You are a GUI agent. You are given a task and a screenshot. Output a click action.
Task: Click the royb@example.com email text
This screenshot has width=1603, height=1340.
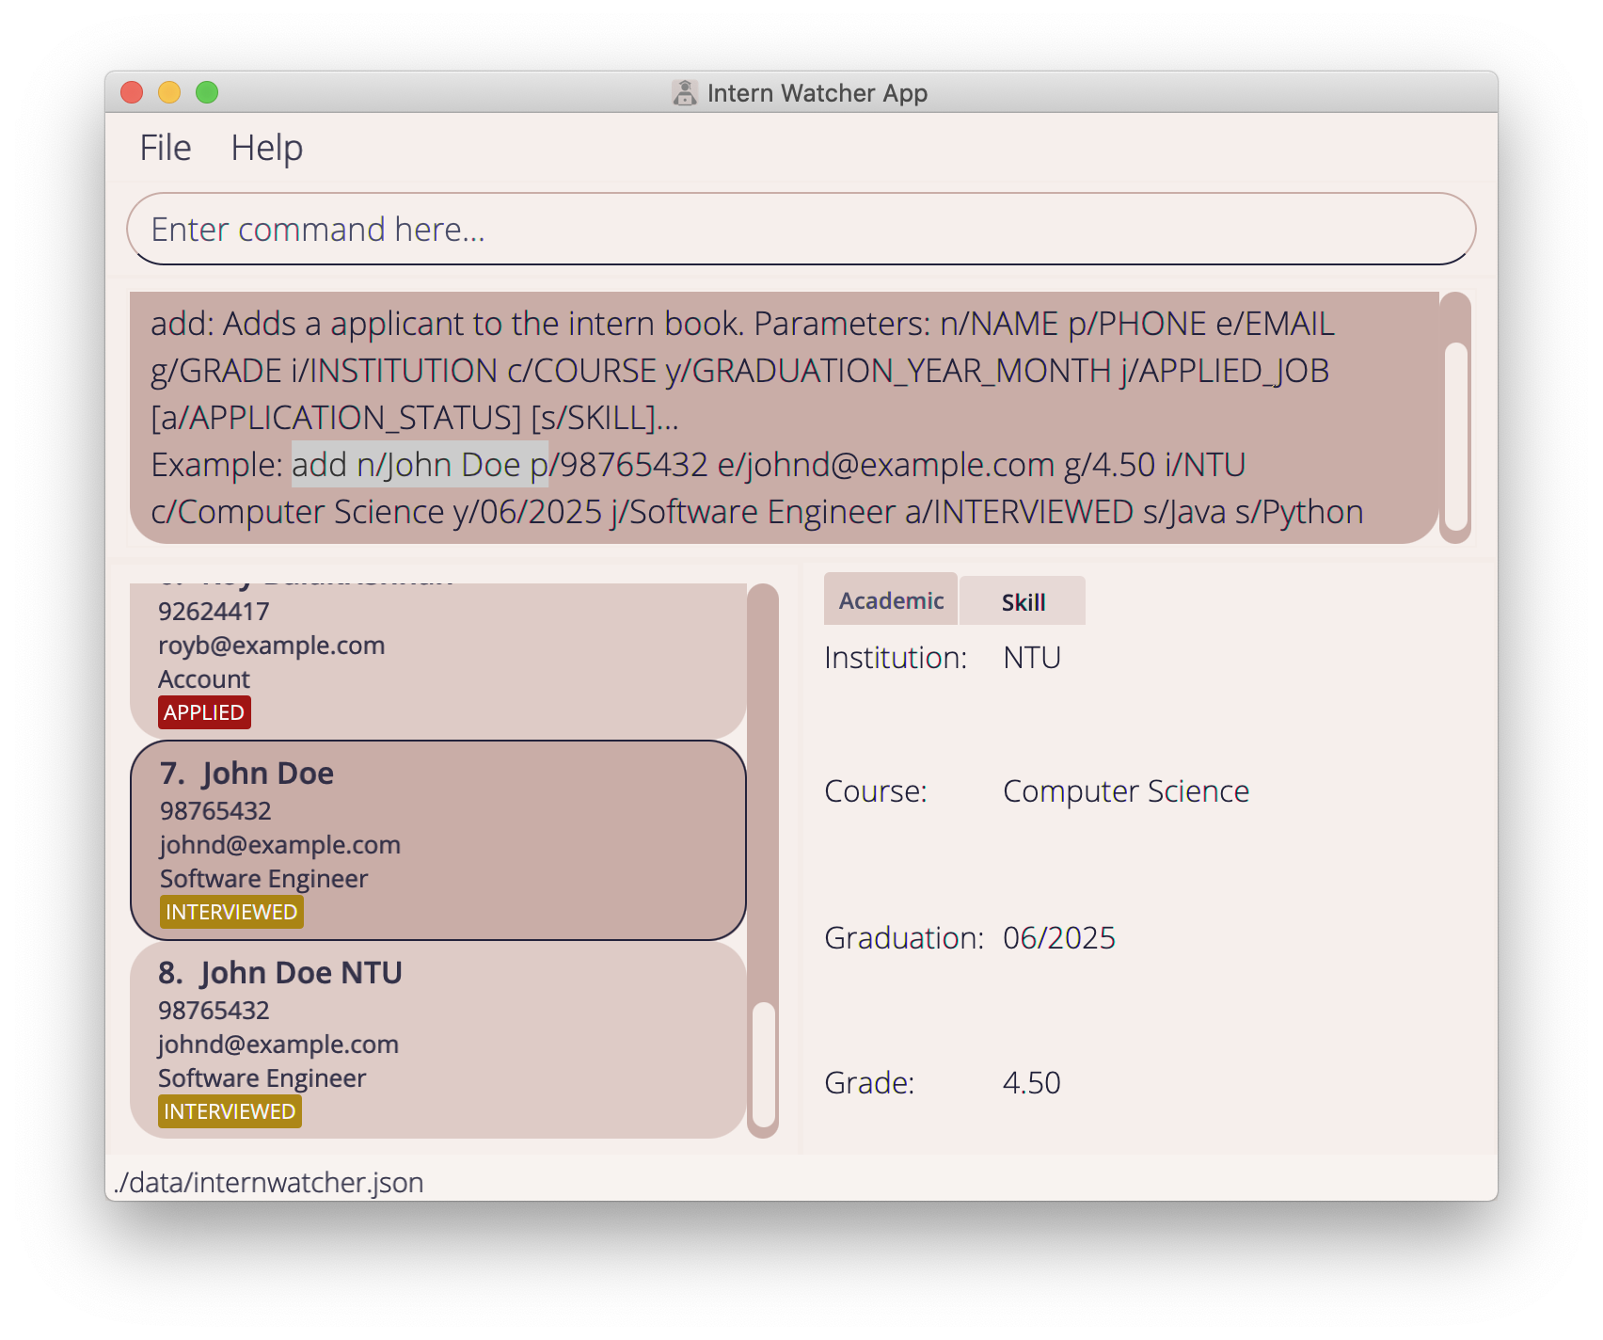pyautogui.click(x=272, y=646)
